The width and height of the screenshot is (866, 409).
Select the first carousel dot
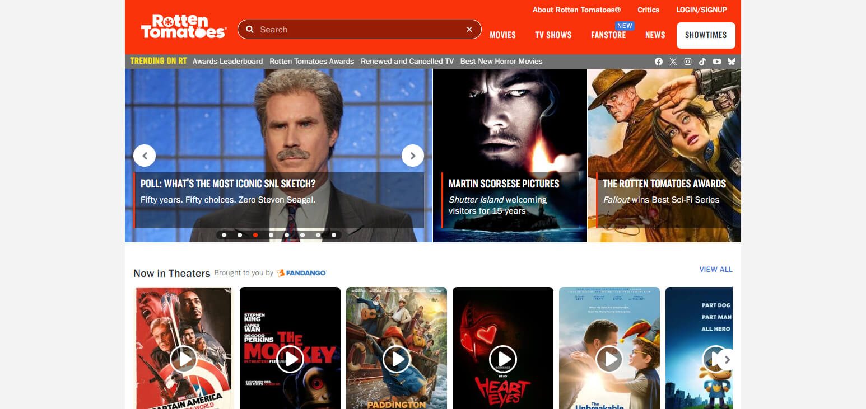(x=224, y=235)
